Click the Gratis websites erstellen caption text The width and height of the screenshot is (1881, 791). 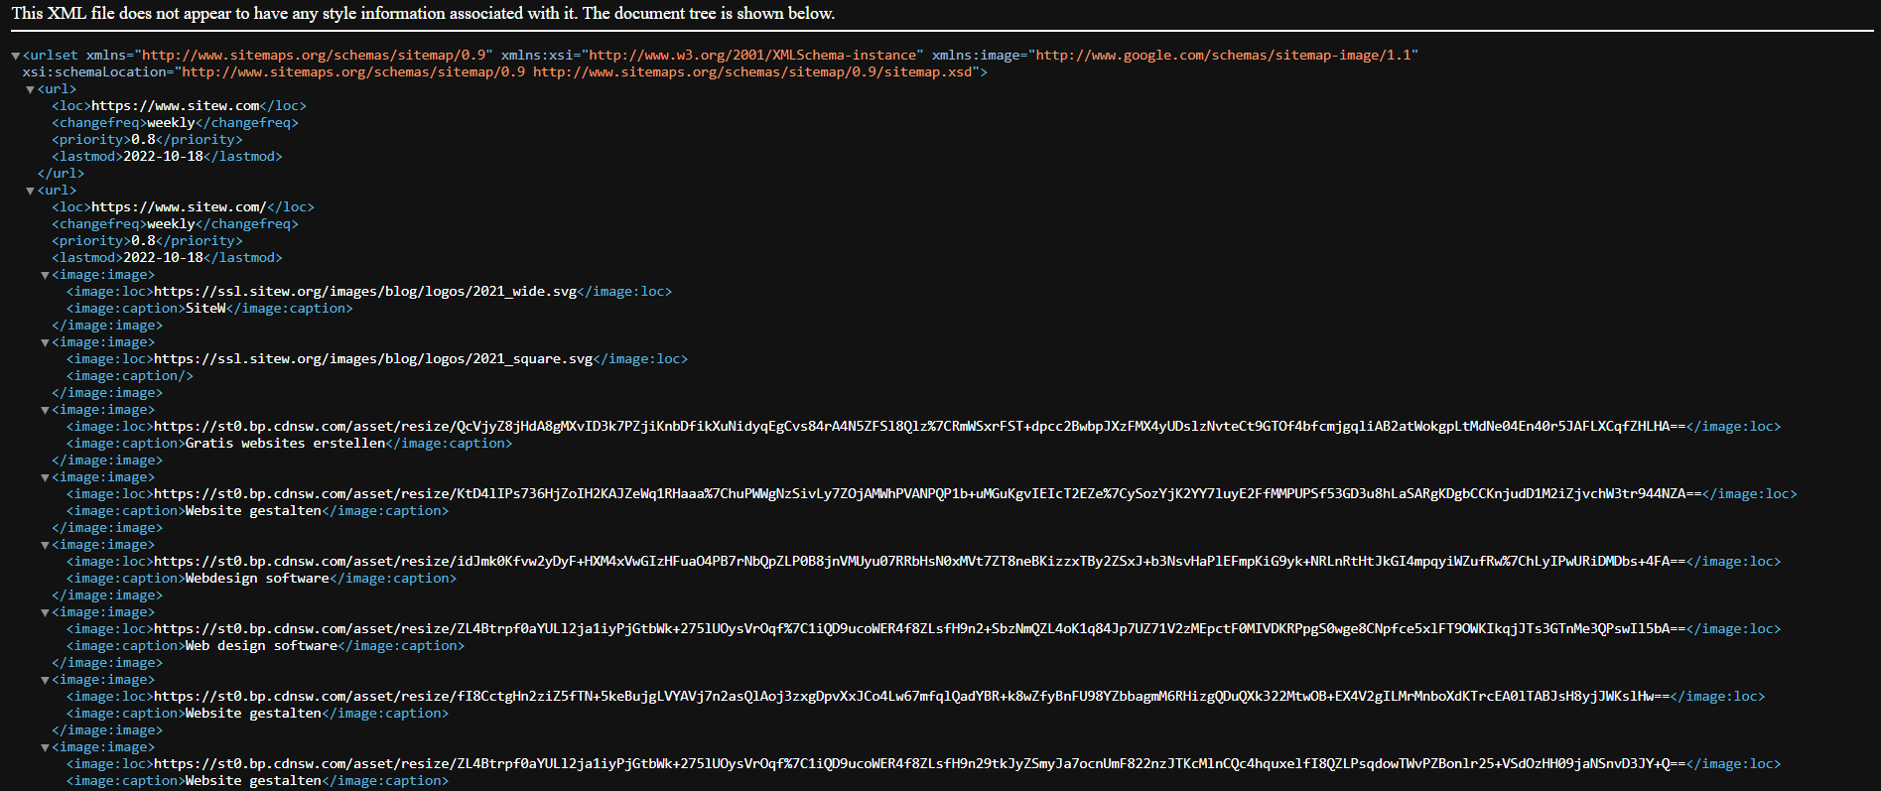(285, 444)
